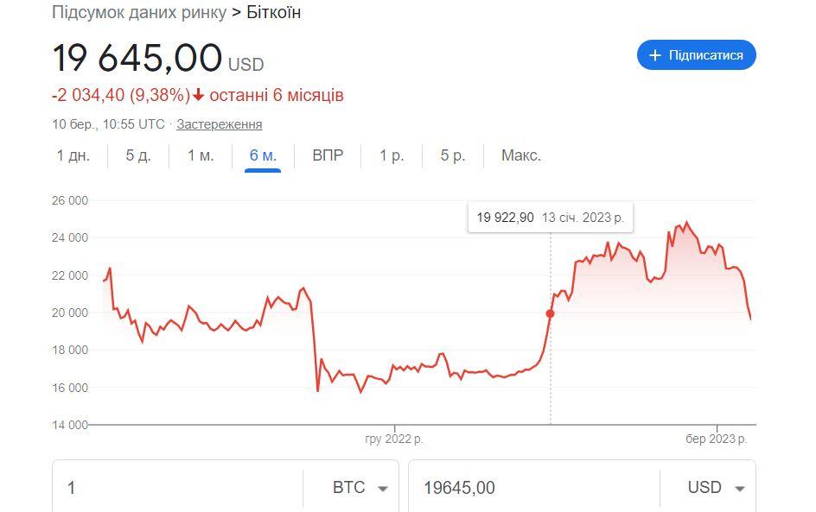Click the гру 2022 р. axis label
This screenshot has width=816, height=512.
[x=394, y=439]
